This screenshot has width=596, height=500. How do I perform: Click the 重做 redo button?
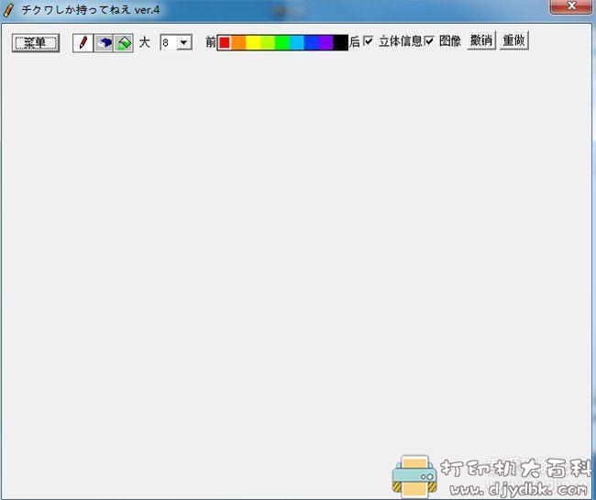pos(513,40)
